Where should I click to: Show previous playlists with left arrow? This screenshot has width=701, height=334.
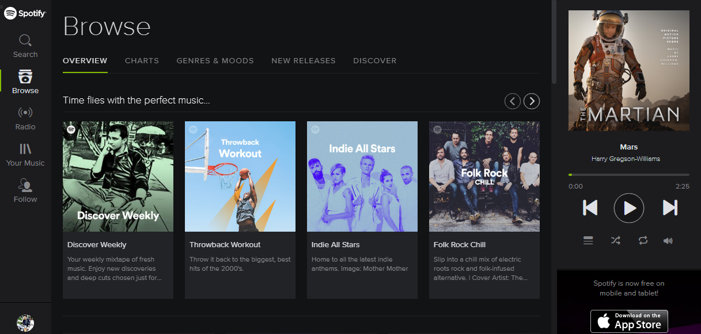pyautogui.click(x=513, y=101)
